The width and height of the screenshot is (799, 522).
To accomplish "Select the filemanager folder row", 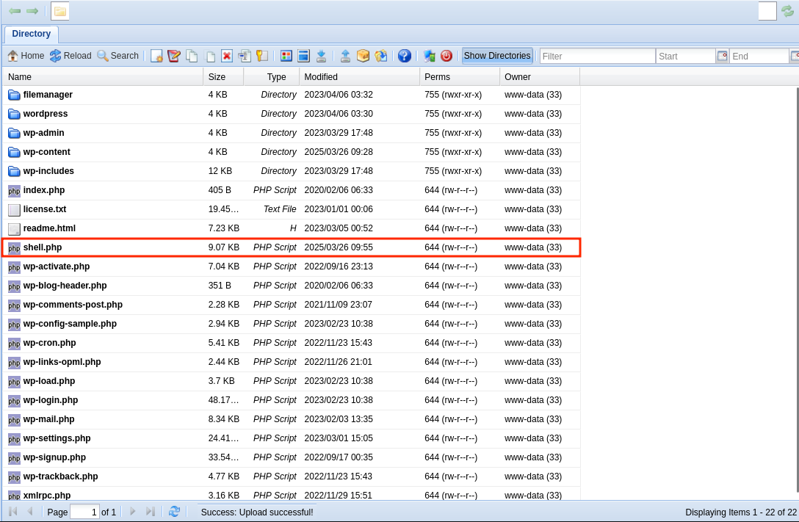I will (292, 95).
